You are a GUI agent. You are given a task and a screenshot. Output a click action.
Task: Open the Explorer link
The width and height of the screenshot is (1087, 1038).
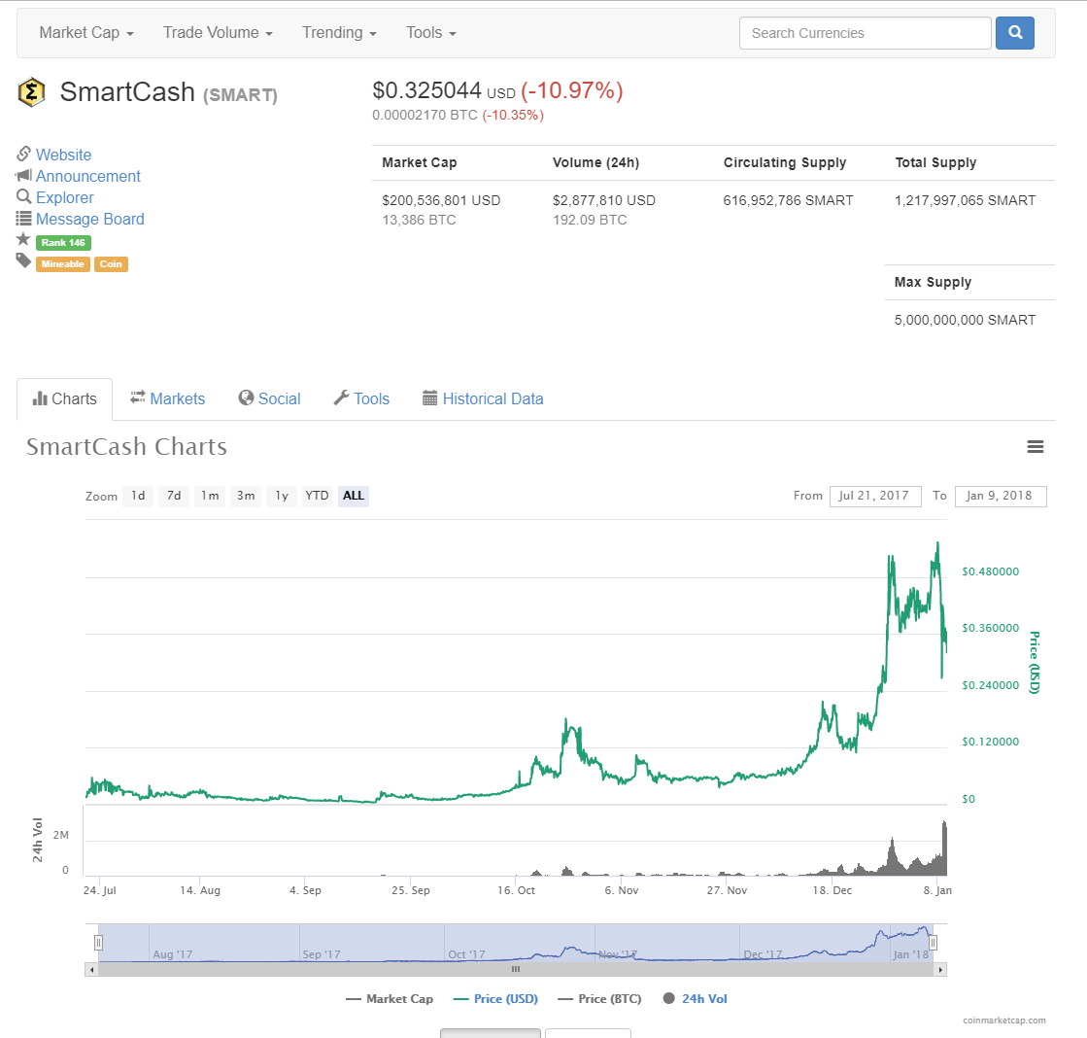coord(64,197)
